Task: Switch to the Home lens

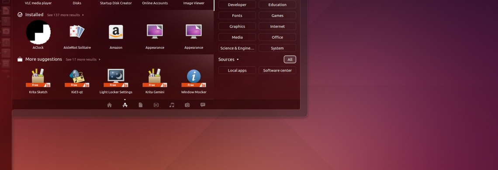Action: pos(109,105)
